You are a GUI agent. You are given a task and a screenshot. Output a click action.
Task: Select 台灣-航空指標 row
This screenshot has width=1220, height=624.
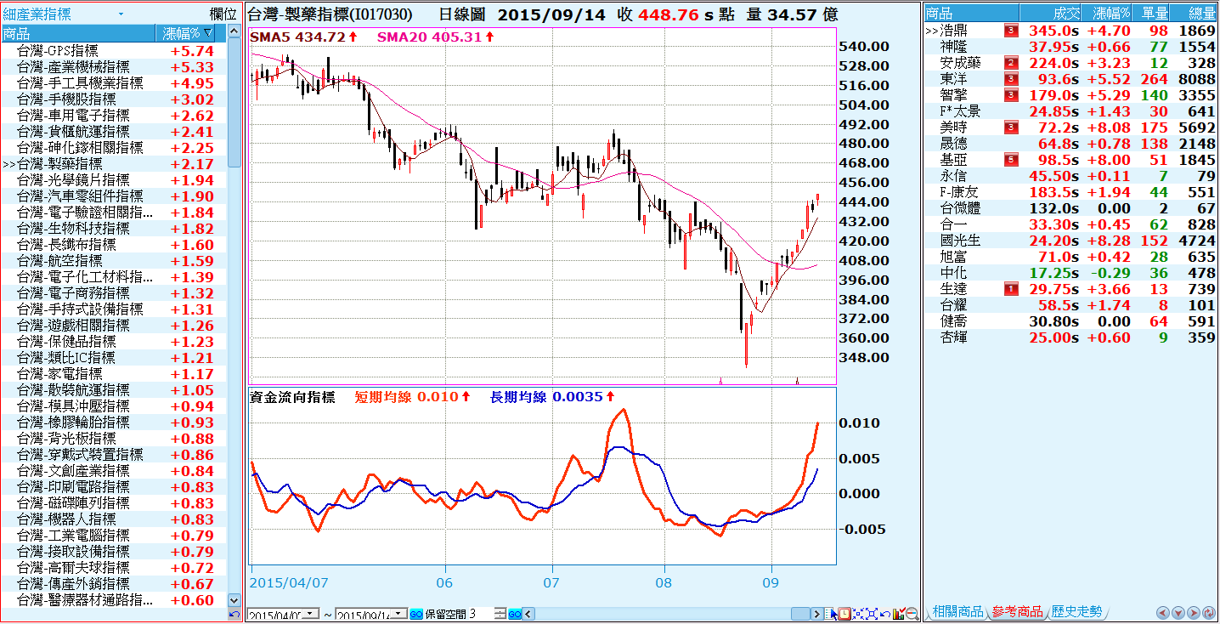point(114,261)
